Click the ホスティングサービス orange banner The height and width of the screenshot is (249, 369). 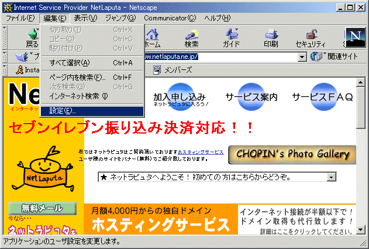click(x=161, y=219)
